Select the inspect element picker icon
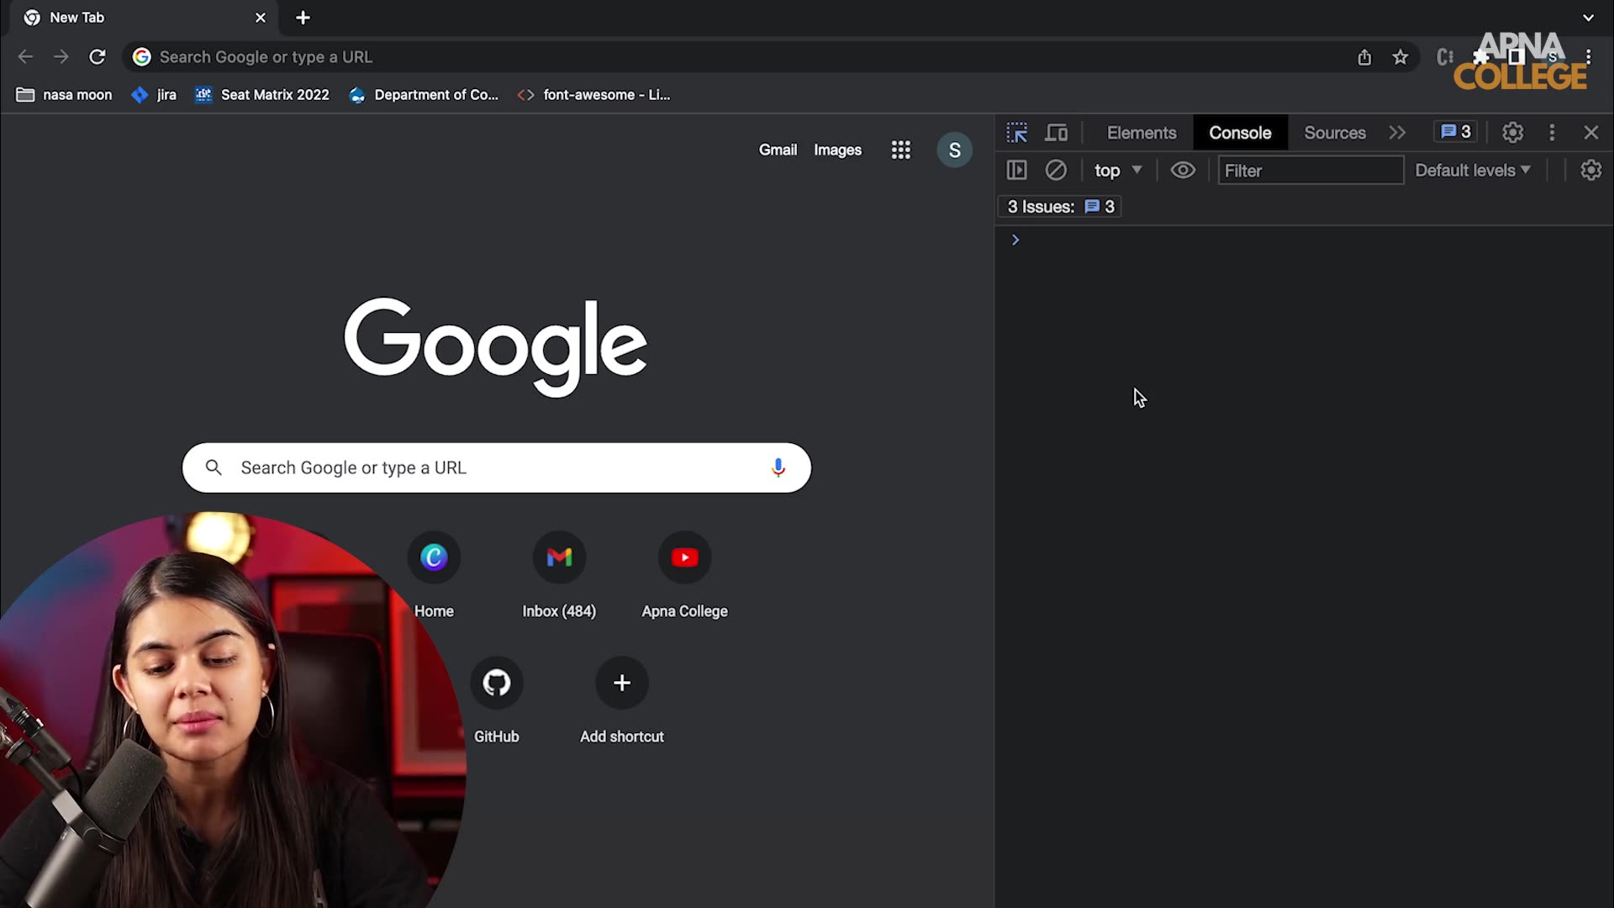Screen dimensions: 1614x908 (1017, 133)
